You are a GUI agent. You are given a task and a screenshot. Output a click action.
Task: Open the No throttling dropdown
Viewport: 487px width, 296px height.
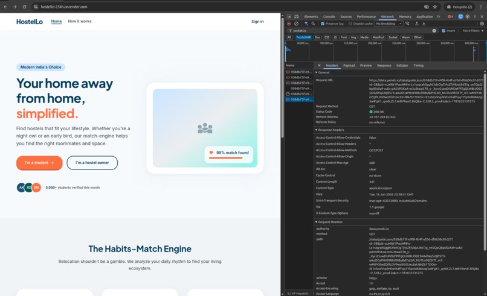point(389,24)
